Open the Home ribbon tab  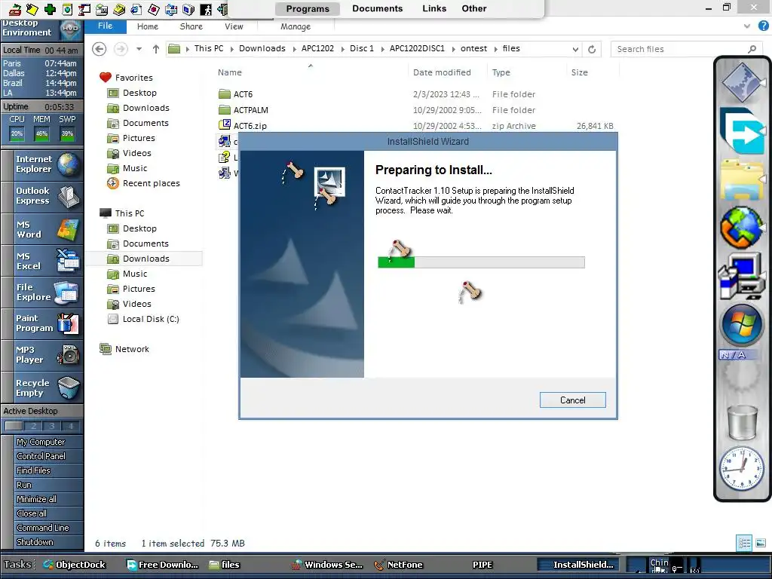pyautogui.click(x=147, y=26)
